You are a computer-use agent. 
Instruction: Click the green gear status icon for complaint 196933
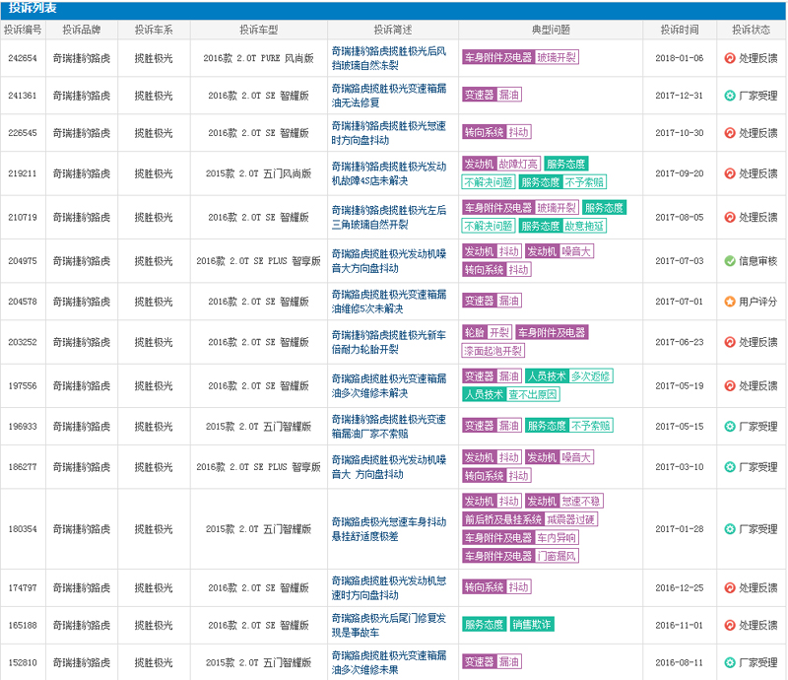pyautogui.click(x=730, y=427)
